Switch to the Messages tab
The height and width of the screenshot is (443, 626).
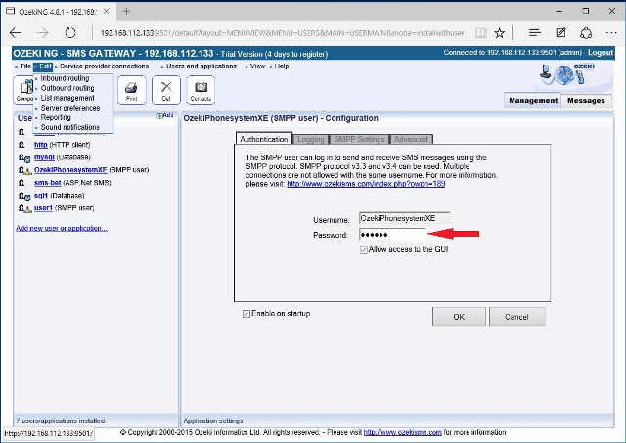coord(586,101)
